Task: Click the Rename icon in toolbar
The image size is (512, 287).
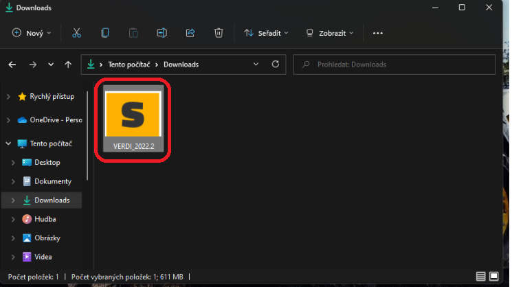Action: pos(162,33)
